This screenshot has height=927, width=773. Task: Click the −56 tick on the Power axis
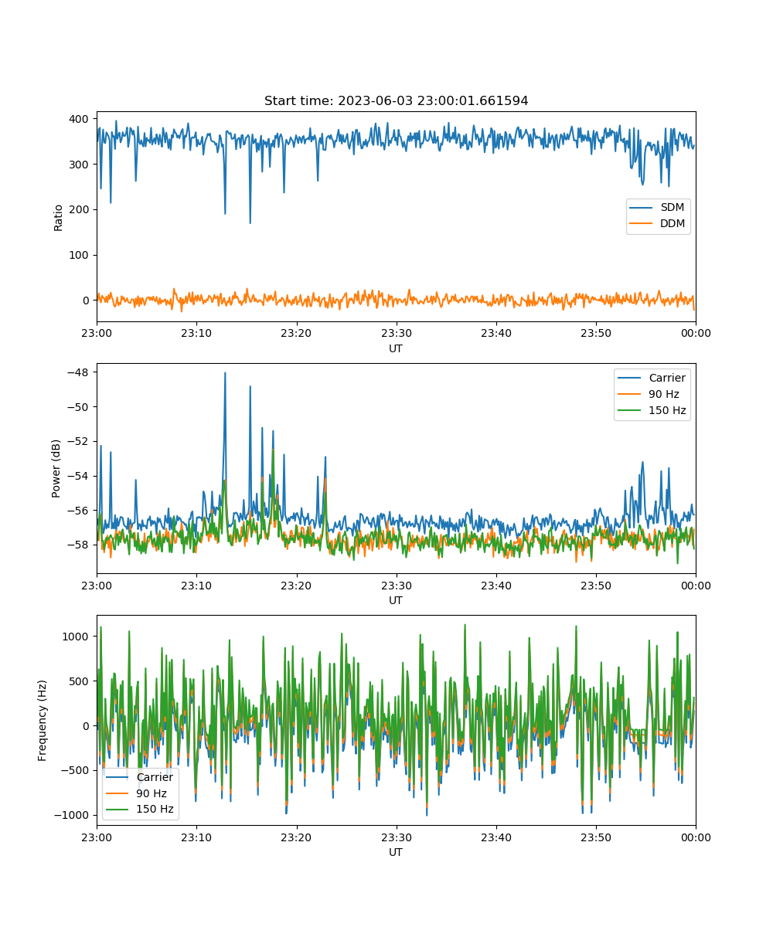(x=80, y=511)
